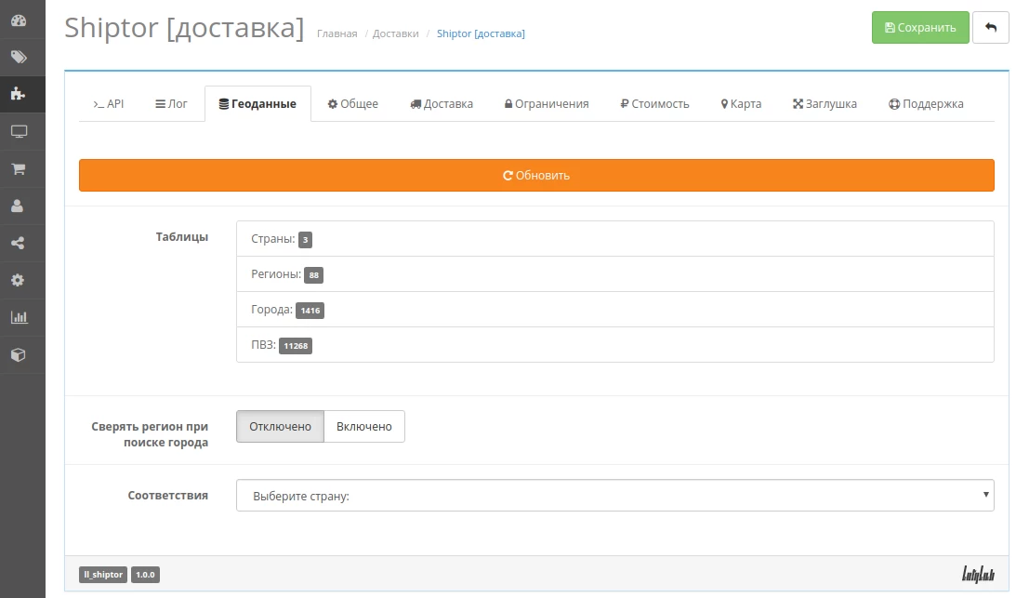Open the dashboard icon in sidebar
Screen dimensions: 1016x598
click(19, 20)
